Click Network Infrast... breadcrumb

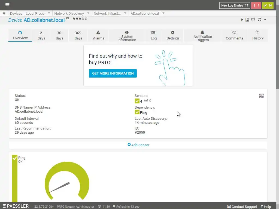click(x=107, y=13)
